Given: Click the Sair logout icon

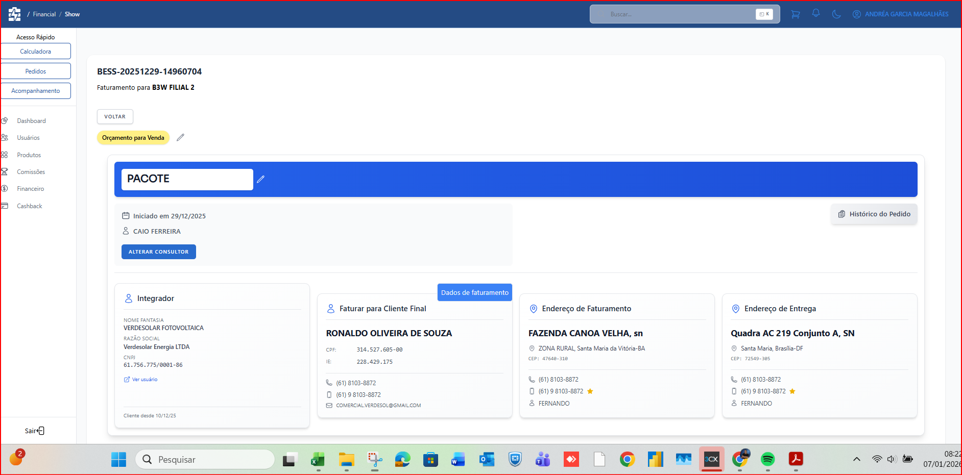Looking at the screenshot, I should point(41,431).
